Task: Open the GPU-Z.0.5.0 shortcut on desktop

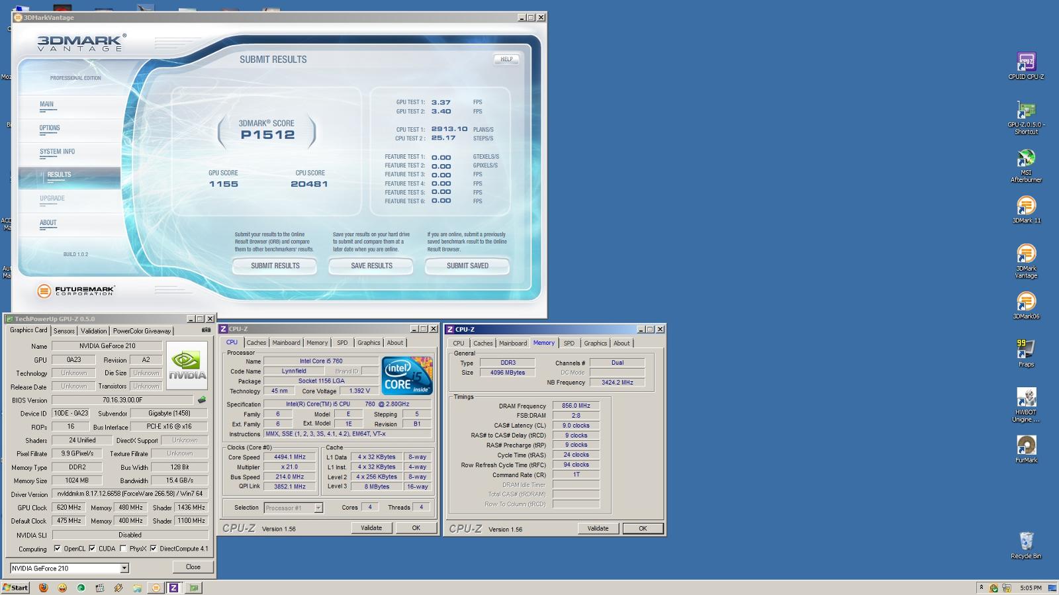Action: [x=1026, y=117]
